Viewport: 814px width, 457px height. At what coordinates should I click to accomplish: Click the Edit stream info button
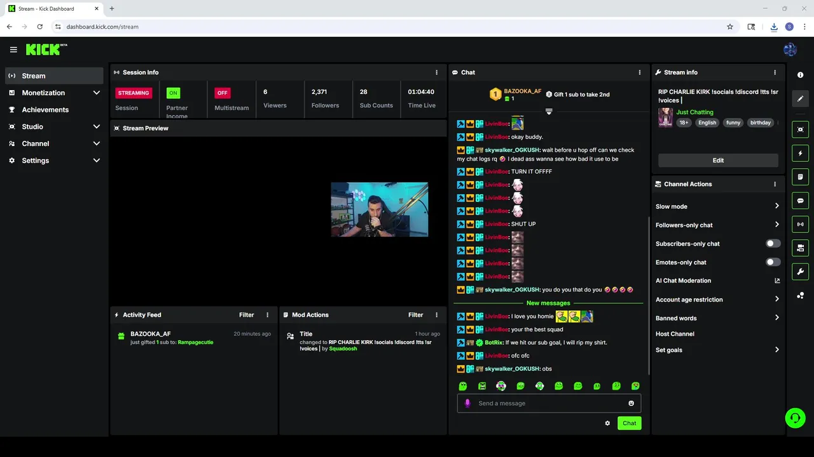tap(718, 161)
